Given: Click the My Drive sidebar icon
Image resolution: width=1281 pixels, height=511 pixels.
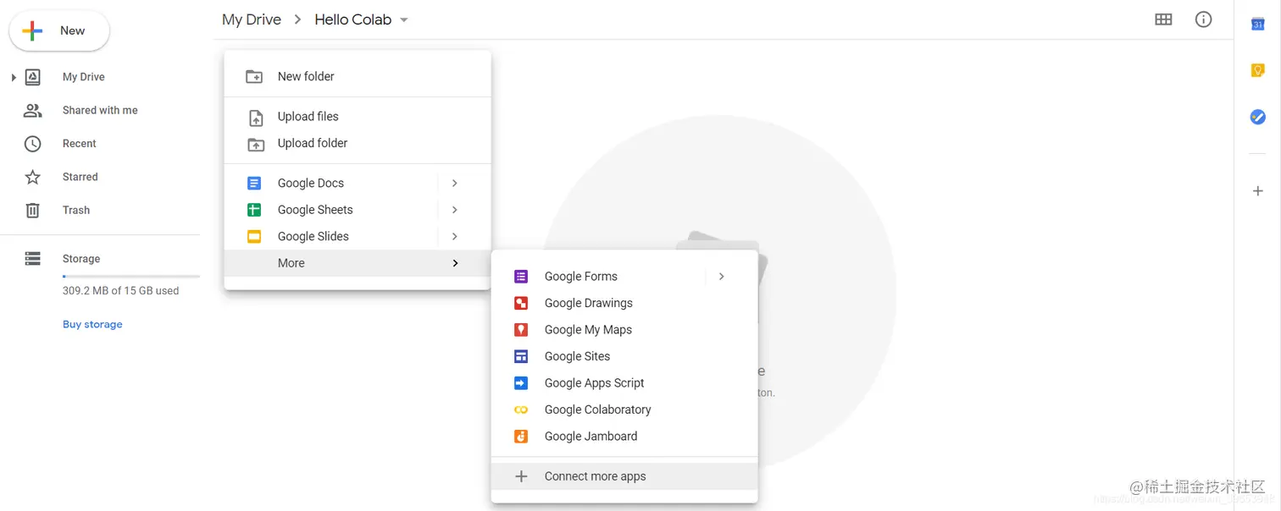Looking at the screenshot, I should (x=32, y=77).
